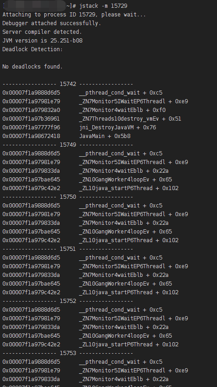
Task: Click address 0x00007f1a98672418 in stack
Action: (x=31, y=136)
